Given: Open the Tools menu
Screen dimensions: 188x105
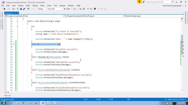Looking at the screenshot, I should tap(49, 6).
